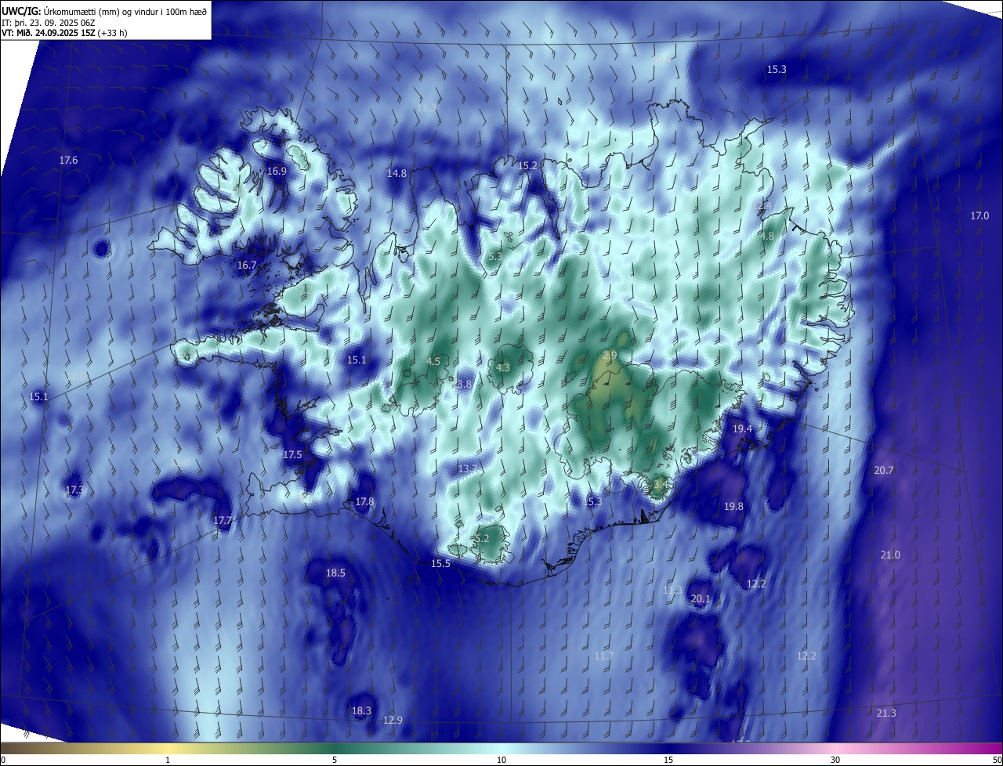Click the 16.7 value label
Image resolution: width=1003 pixels, height=766 pixels.
[247, 266]
